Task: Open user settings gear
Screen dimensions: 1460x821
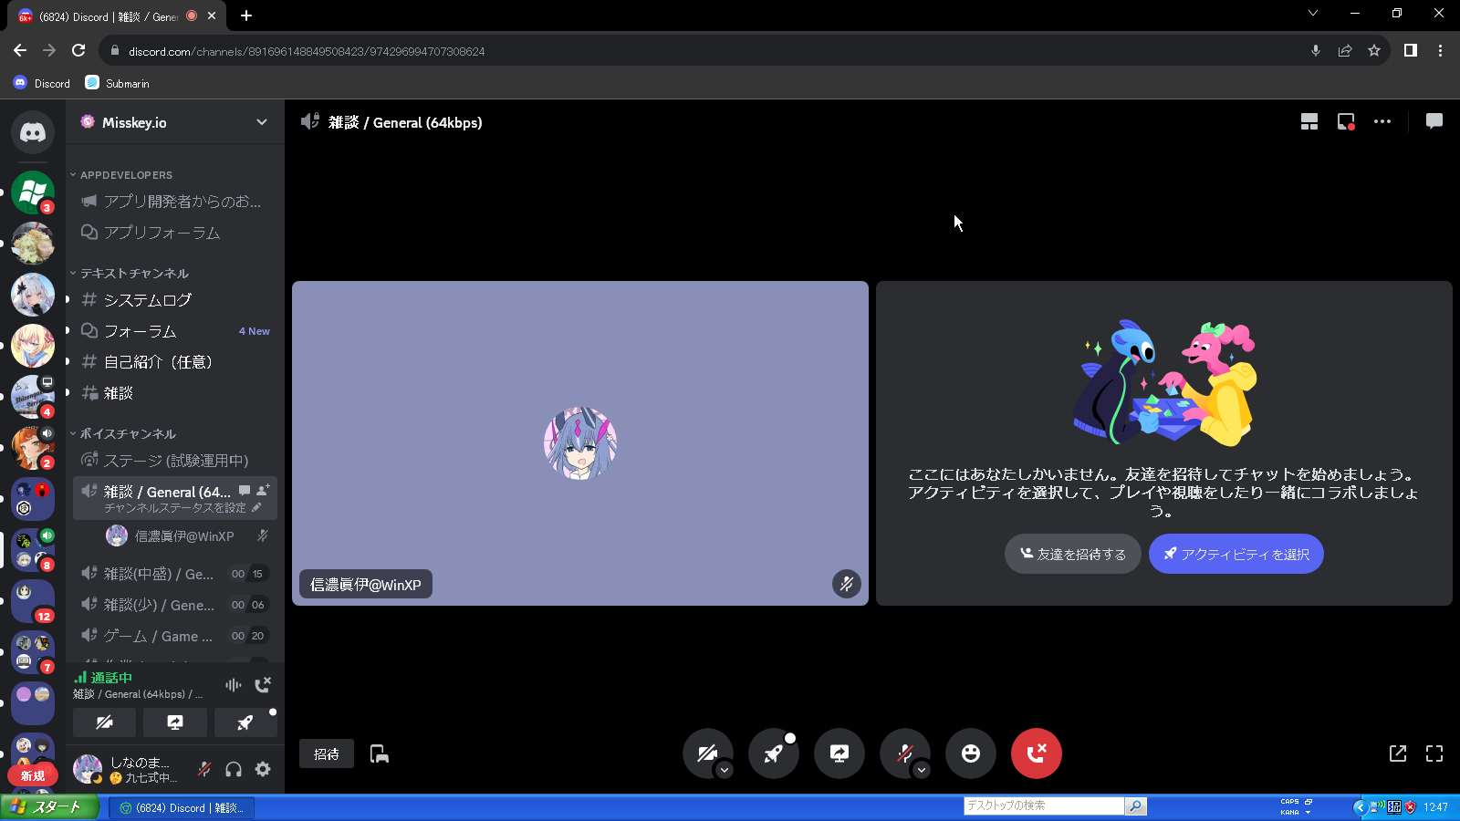Action: [263, 769]
